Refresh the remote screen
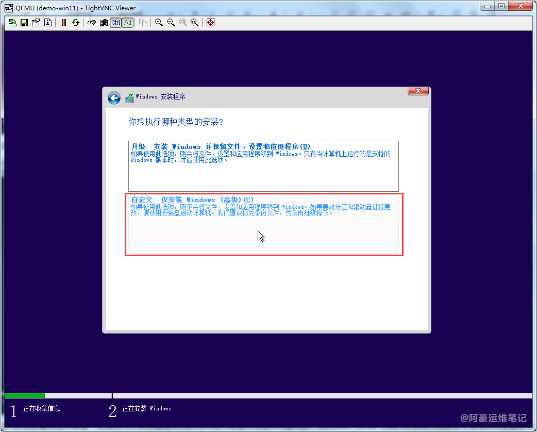 click(76, 23)
